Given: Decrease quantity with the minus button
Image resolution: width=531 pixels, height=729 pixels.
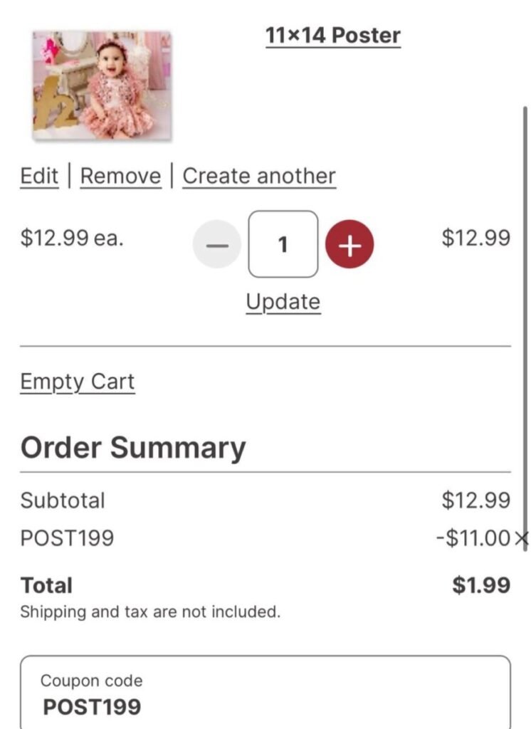Looking at the screenshot, I should (x=217, y=244).
